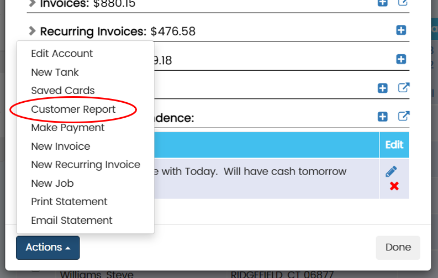This screenshot has width=438, height=278.
Task: Expand the Recurring Invoices section
Action: [x=32, y=31]
